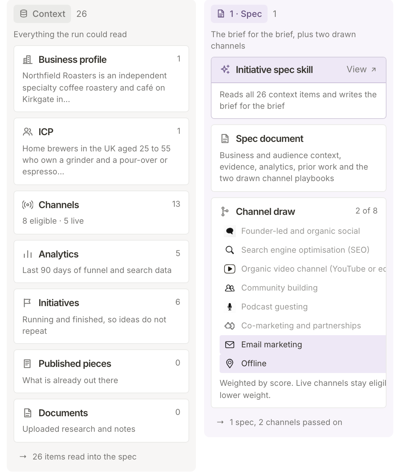This screenshot has height=473, width=400.
Task: Click '2 of 8' channel draw count
Action: point(366,211)
